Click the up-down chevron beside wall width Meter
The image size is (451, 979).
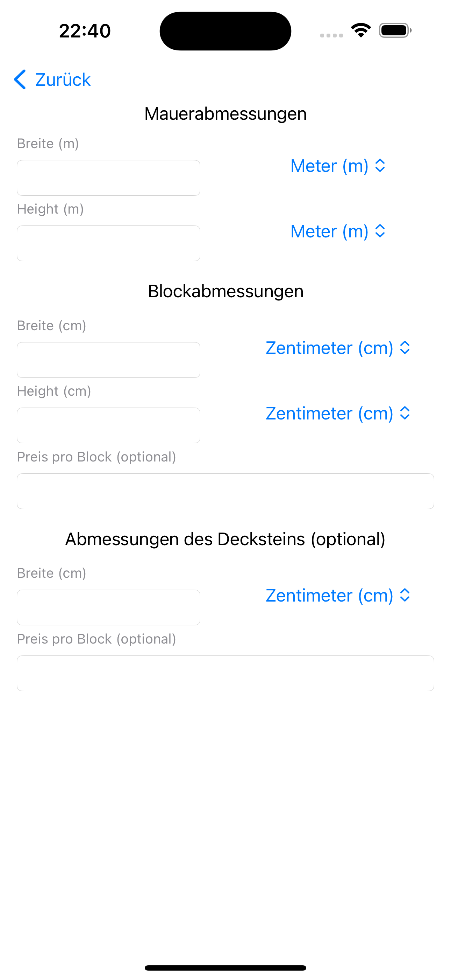point(380,166)
